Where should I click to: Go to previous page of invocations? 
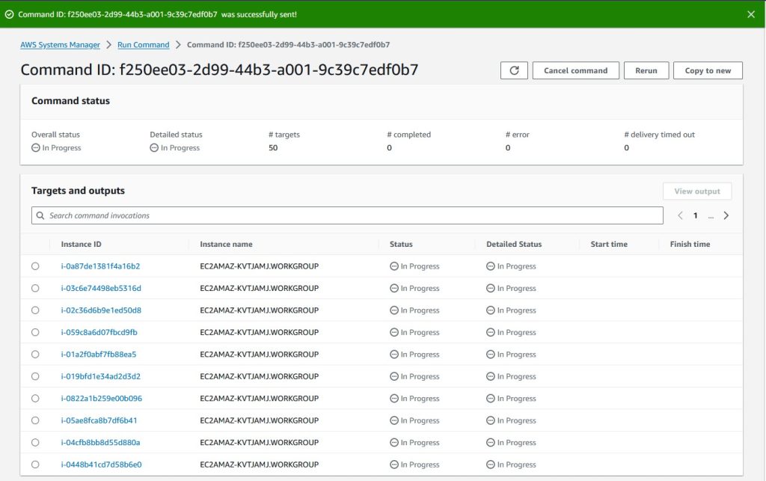680,215
